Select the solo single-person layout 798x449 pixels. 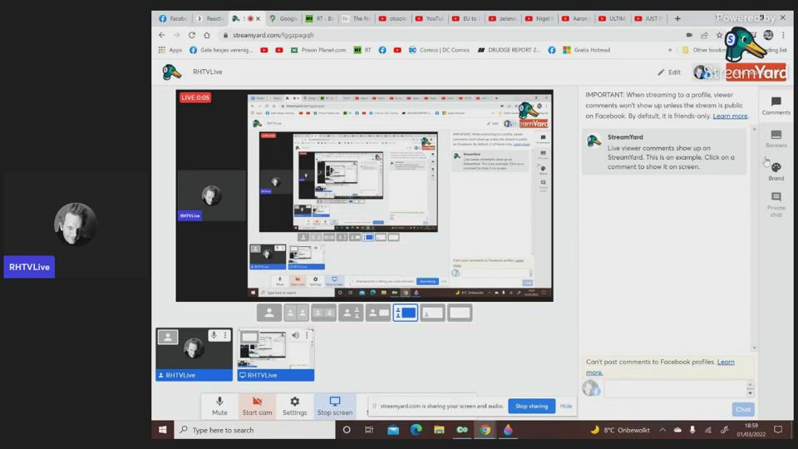pos(268,313)
